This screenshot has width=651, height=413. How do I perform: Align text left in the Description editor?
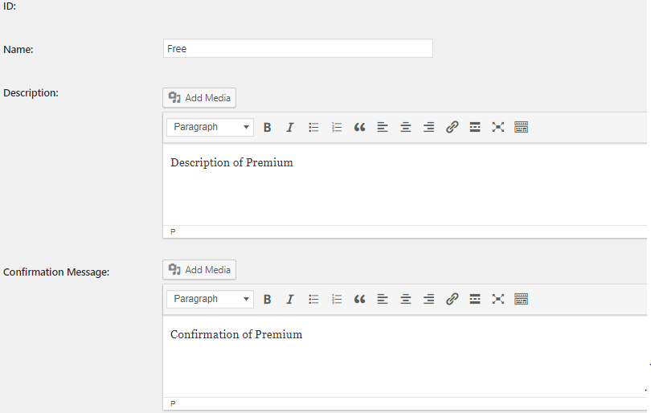click(383, 127)
